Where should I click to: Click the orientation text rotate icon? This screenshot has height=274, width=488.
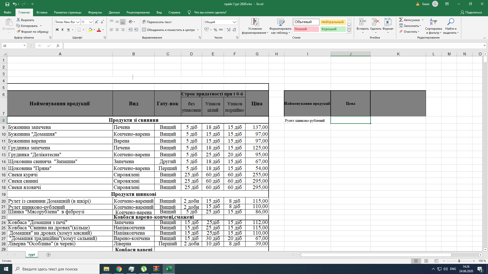(131, 22)
